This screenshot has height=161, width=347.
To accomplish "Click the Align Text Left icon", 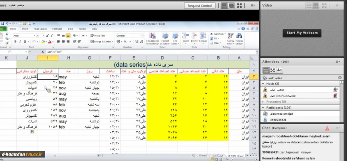I will tap(59, 42).
